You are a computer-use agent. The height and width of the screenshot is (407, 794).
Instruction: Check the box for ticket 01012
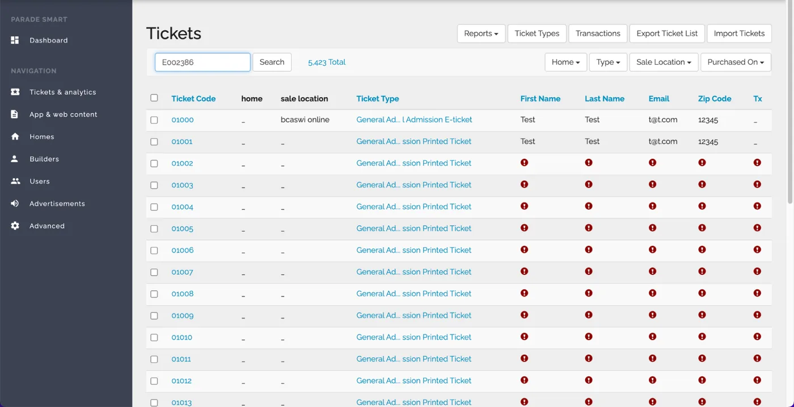point(154,381)
